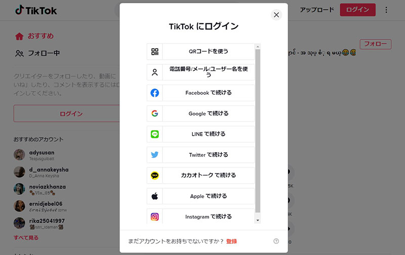Click the Google logo icon
This screenshot has width=405, height=255.
(x=155, y=113)
